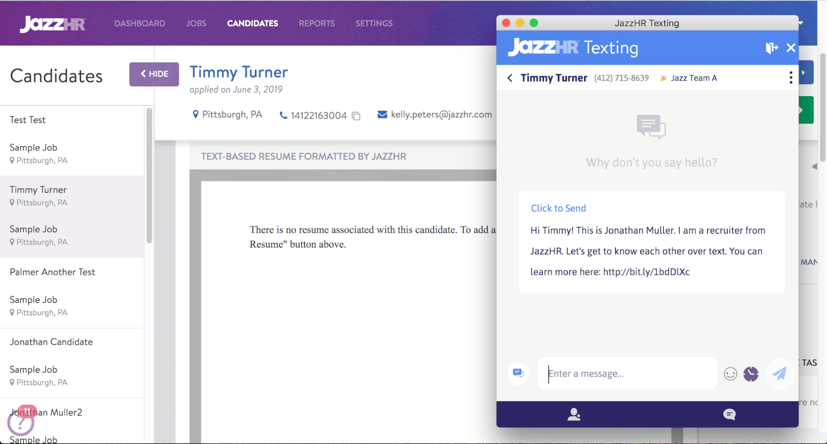Open kelly.peters@jazzhr.com email link
The image size is (827, 444).
click(441, 114)
